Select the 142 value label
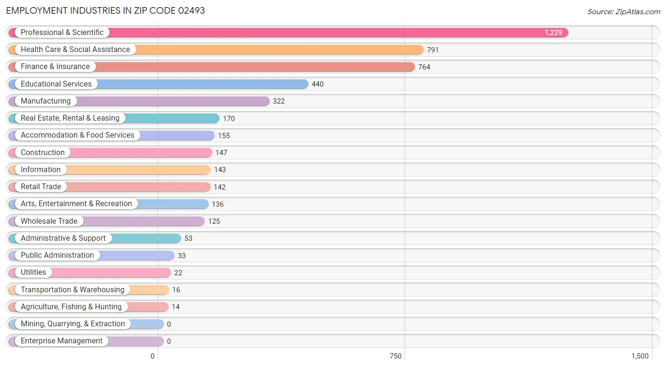 click(220, 187)
